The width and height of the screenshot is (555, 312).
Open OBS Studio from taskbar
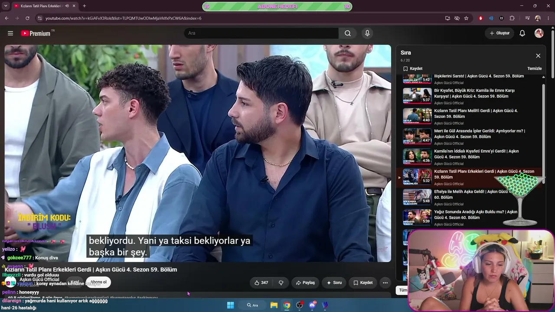tap(299, 305)
